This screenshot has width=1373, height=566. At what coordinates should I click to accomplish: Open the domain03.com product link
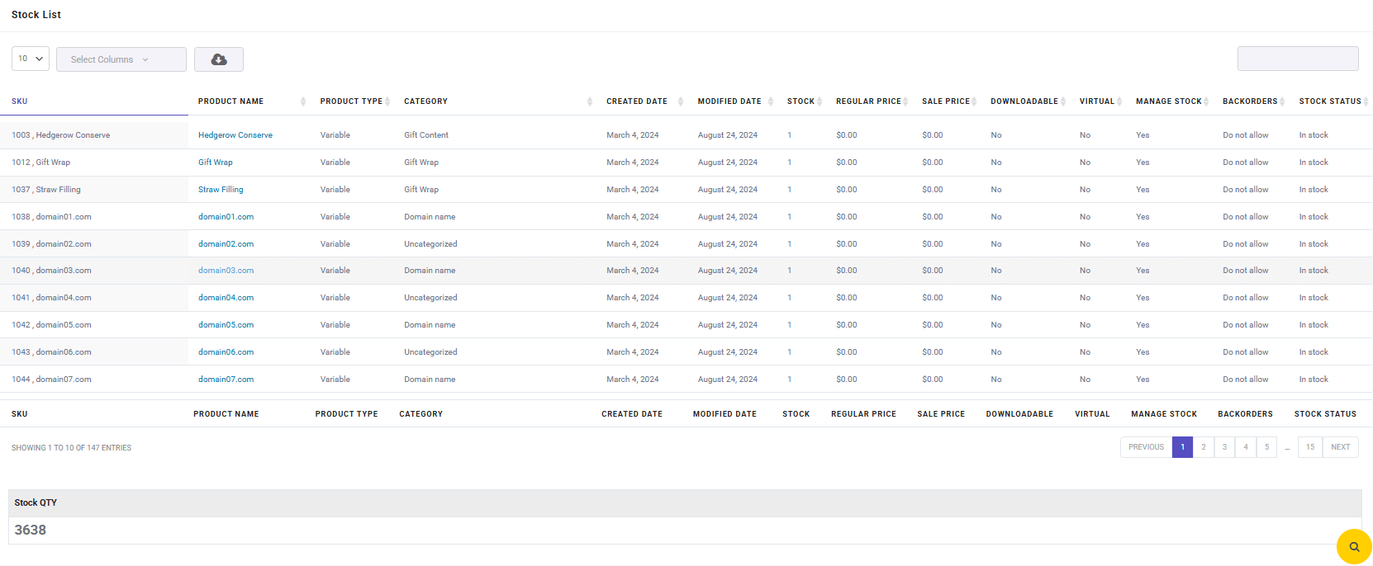pos(226,271)
